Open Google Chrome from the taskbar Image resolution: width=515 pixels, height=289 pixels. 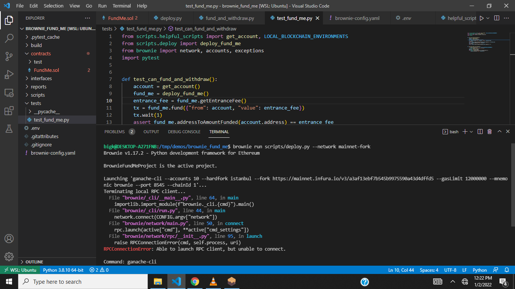[195, 281]
